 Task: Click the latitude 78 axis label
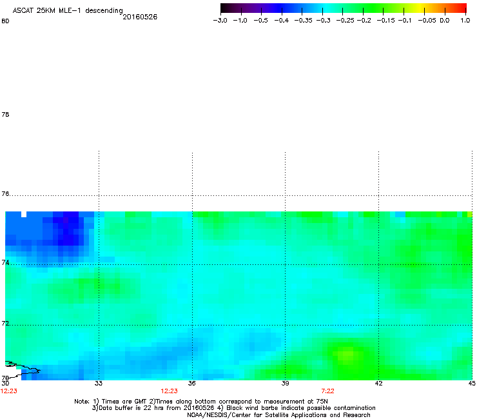[x=5, y=114]
